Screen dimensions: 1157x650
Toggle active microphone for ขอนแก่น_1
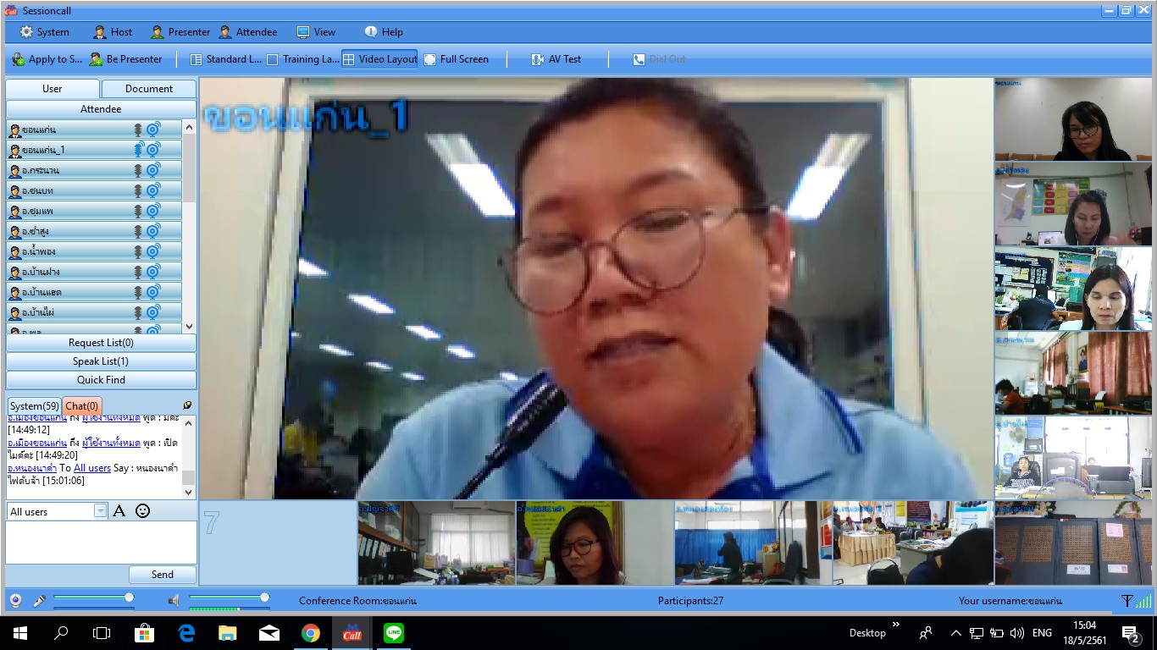tap(138, 150)
